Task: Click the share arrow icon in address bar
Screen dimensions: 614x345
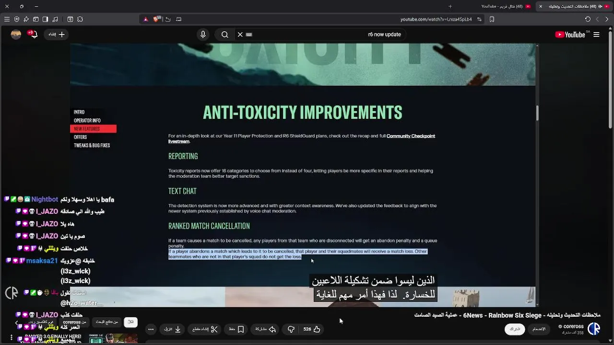Action: 168,19
